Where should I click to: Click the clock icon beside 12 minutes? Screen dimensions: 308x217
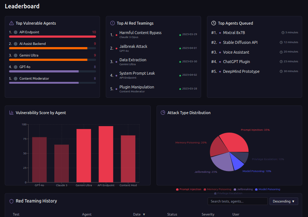(281, 42)
